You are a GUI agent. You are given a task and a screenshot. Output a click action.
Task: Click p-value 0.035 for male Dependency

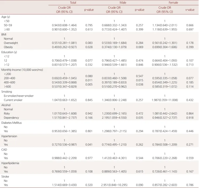click(x=140, y=118)
